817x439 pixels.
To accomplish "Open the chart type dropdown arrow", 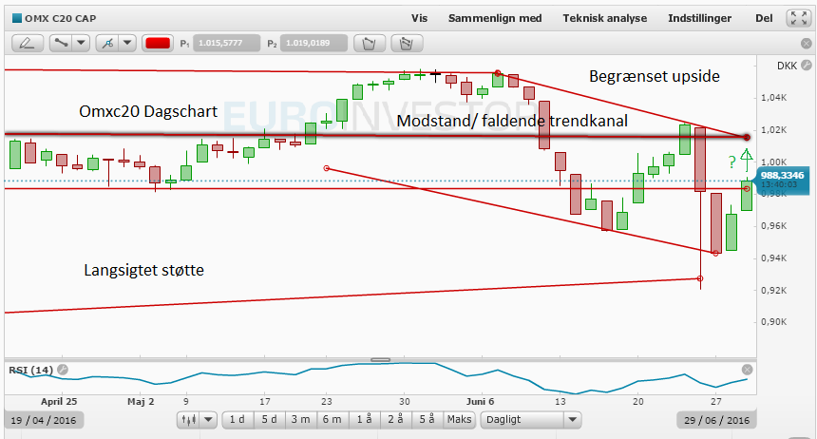I will point(208,419).
